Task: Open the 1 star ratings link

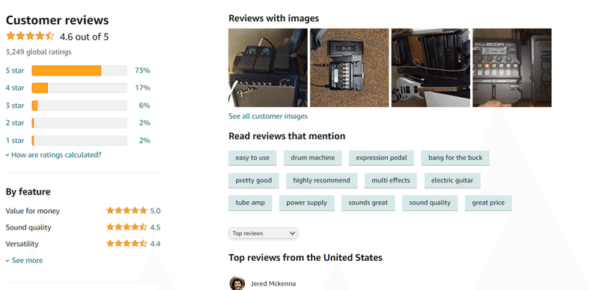Action: tap(15, 141)
